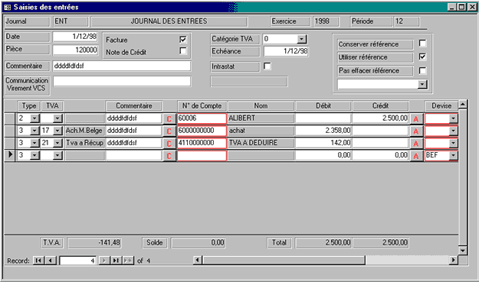
Task: Open the Devise dropdown in the ALIBERT row
Action: click(x=454, y=118)
